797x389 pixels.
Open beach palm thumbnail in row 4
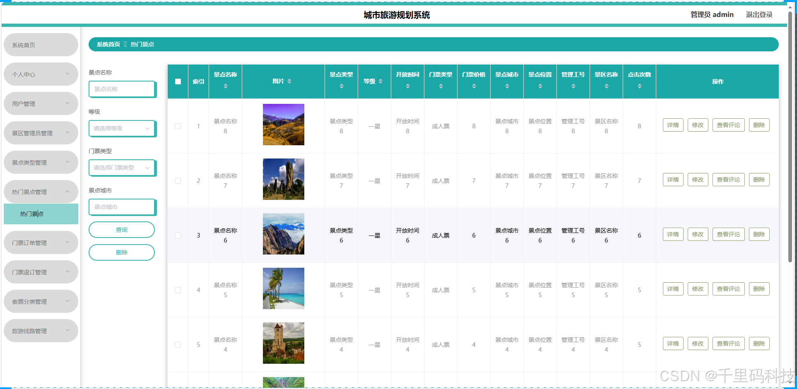[284, 288]
